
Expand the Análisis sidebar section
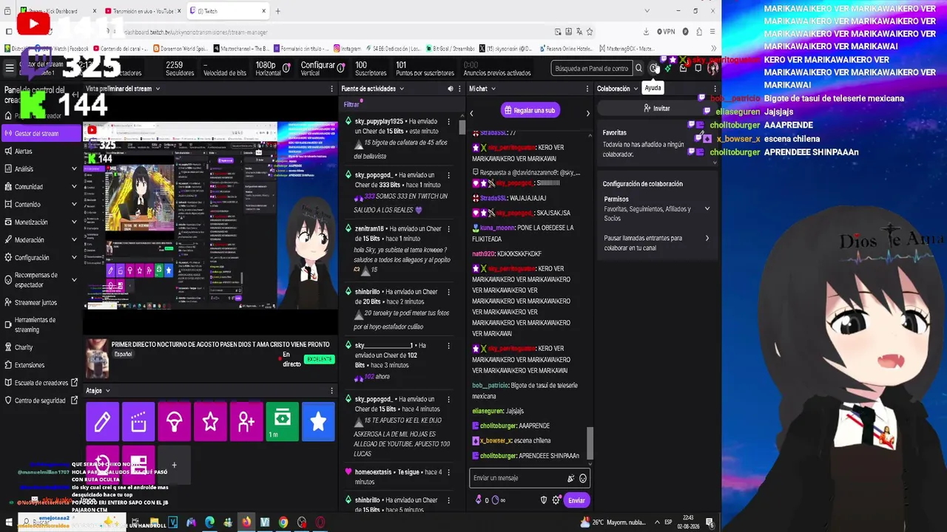coord(74,169)
